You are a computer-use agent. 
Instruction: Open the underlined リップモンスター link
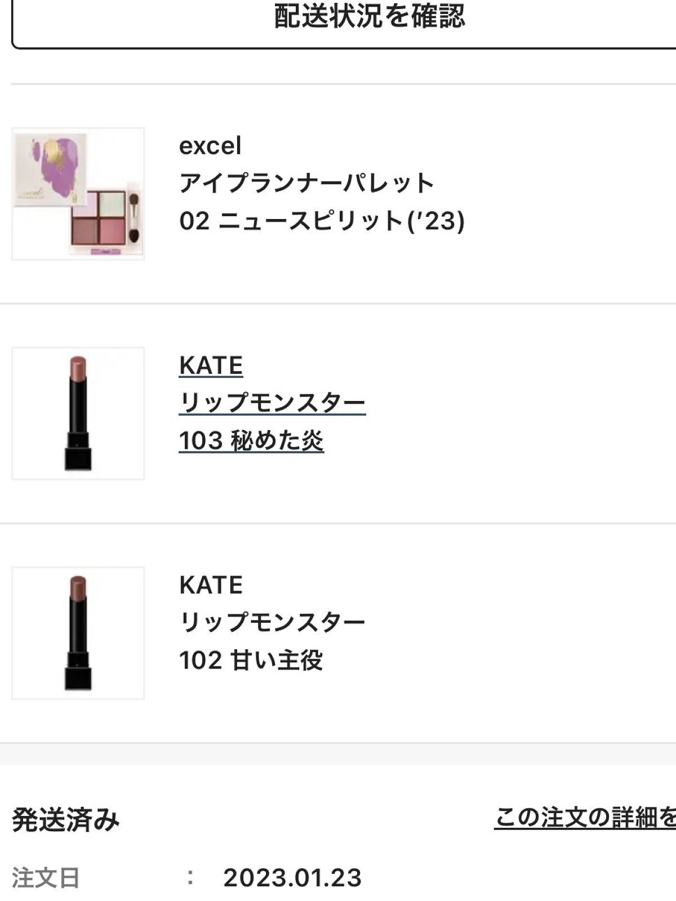pyautogui.click(x=272, y=403)
